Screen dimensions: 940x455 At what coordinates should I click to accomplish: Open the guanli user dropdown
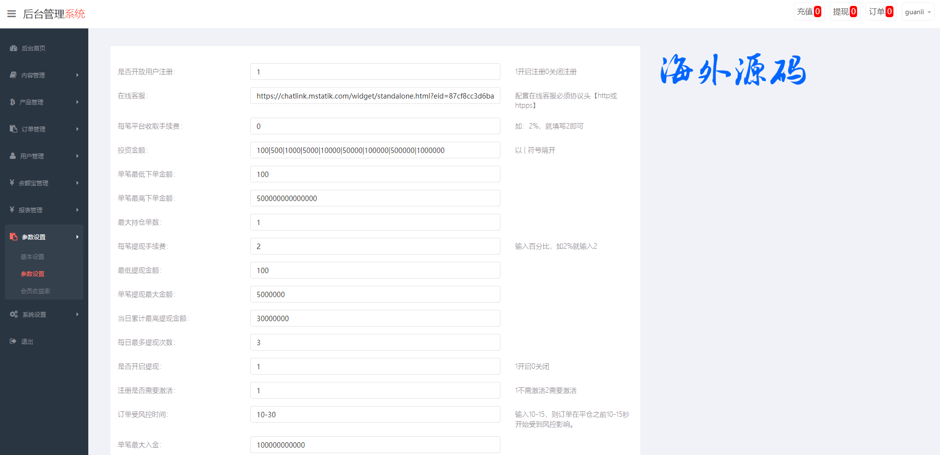917,12
